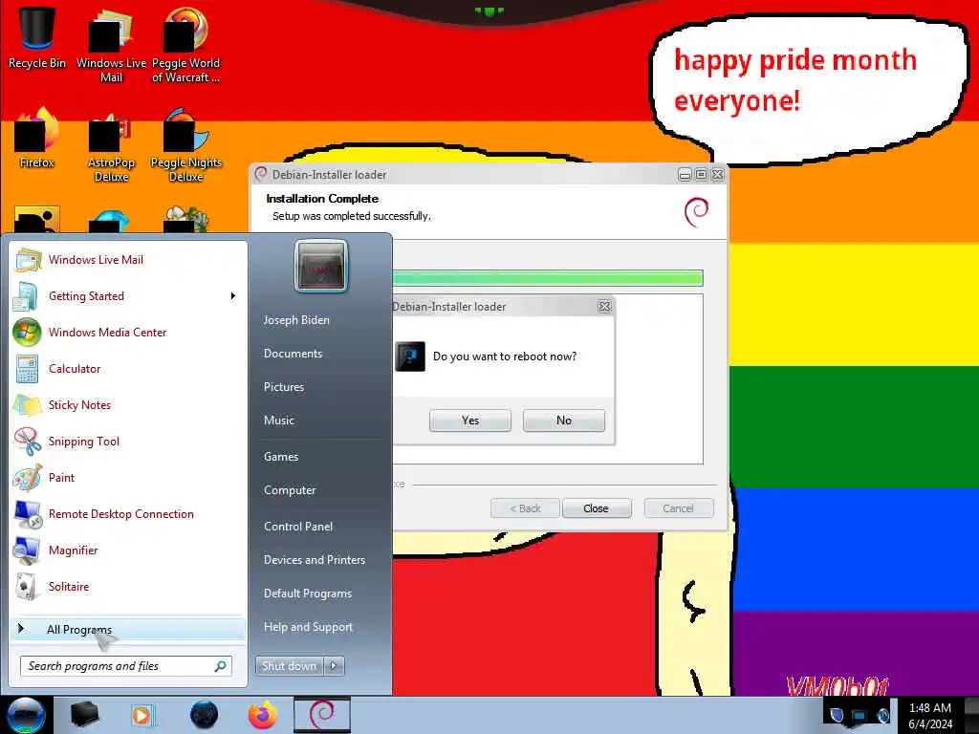Click the user account picture
Screen dimensions: 979x734
321,266
